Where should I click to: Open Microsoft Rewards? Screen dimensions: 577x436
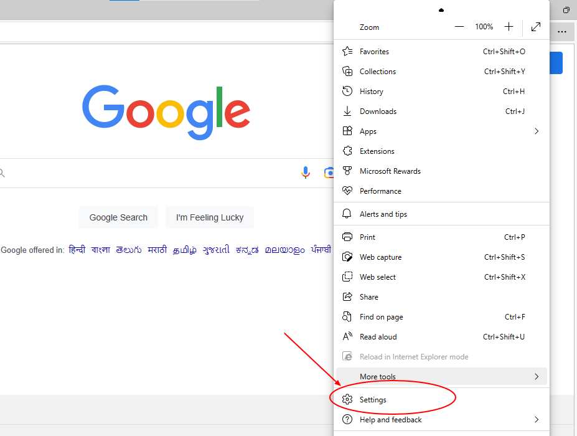pos(390,171)
